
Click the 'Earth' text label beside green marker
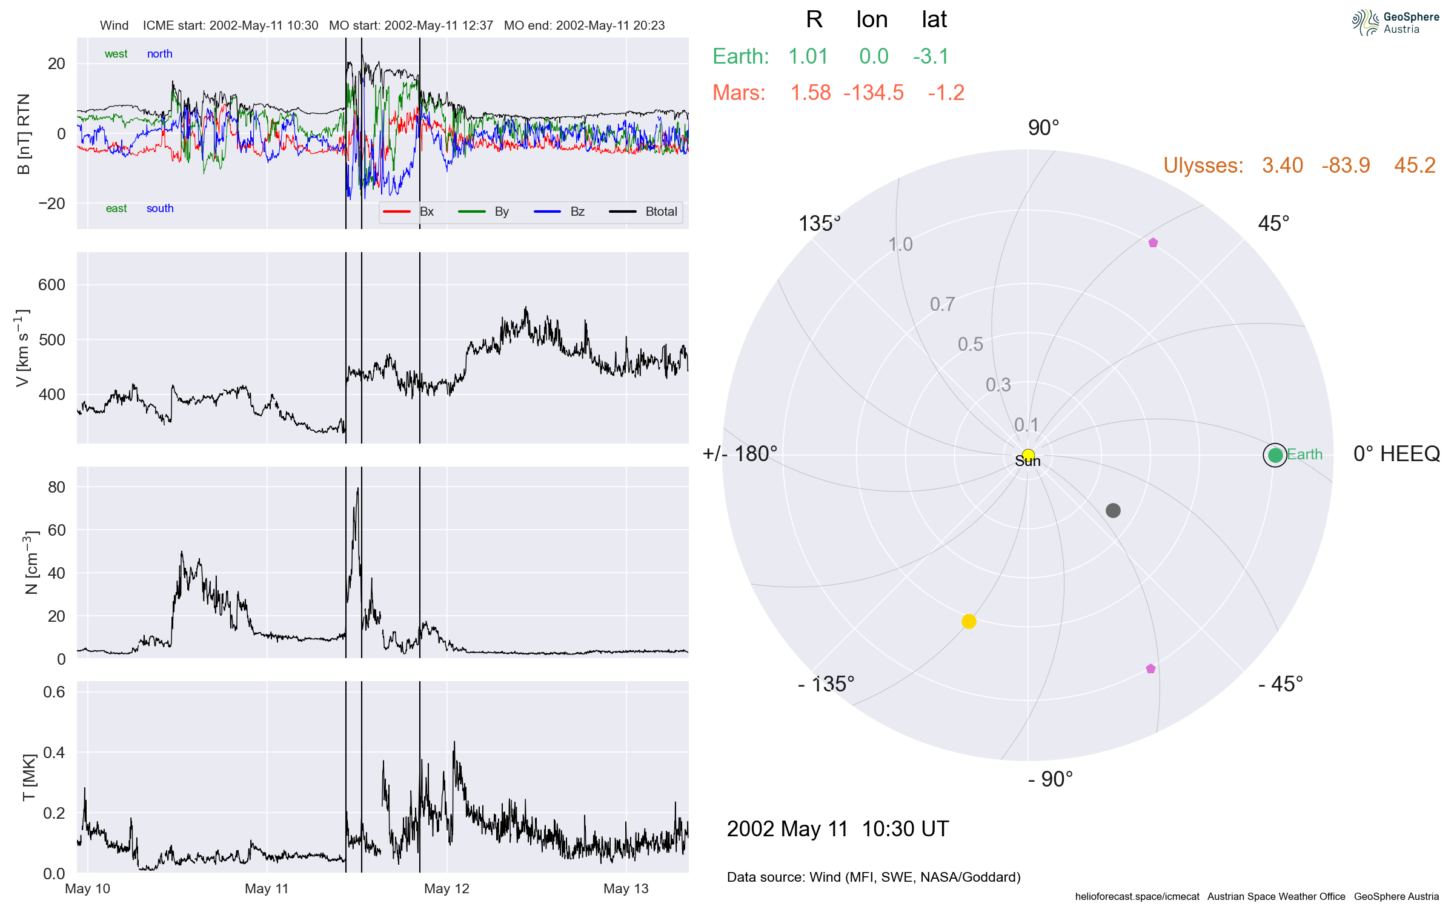pyautogui.click(x=1305, y=454)
